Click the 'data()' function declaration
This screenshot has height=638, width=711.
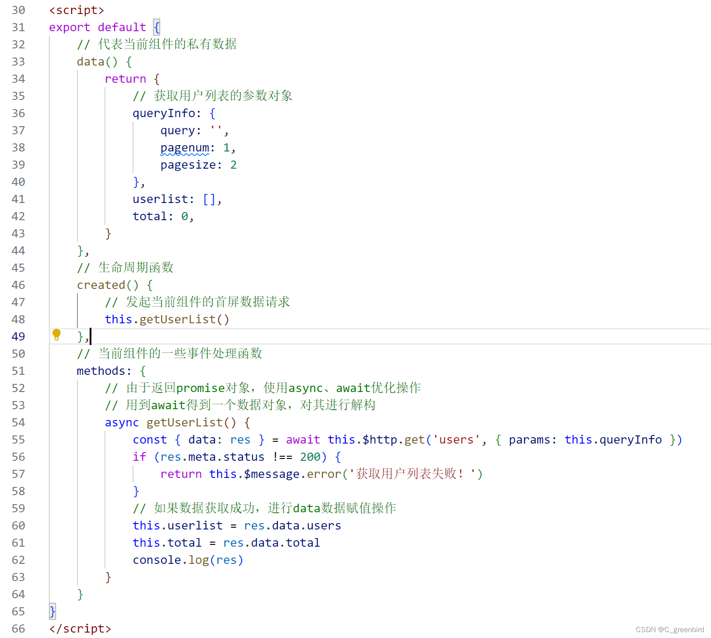click(x=97, y=61)
